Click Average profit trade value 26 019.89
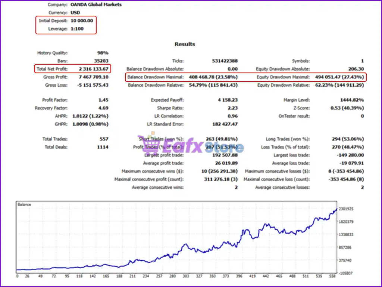This screenshot has width=382, height=287. pyautogui.click(x=226, y=163)
